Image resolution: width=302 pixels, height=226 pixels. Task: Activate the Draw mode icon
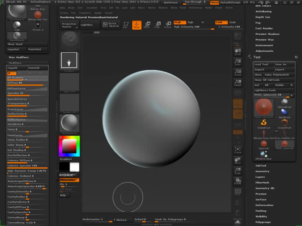(137, 25)
